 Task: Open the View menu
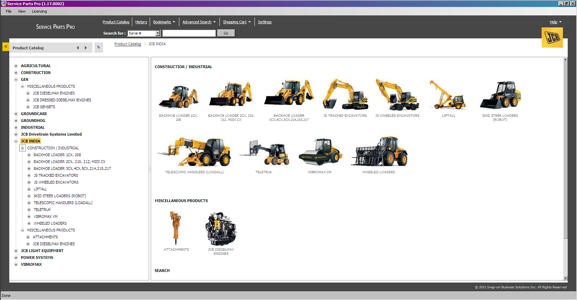point(22,12)
